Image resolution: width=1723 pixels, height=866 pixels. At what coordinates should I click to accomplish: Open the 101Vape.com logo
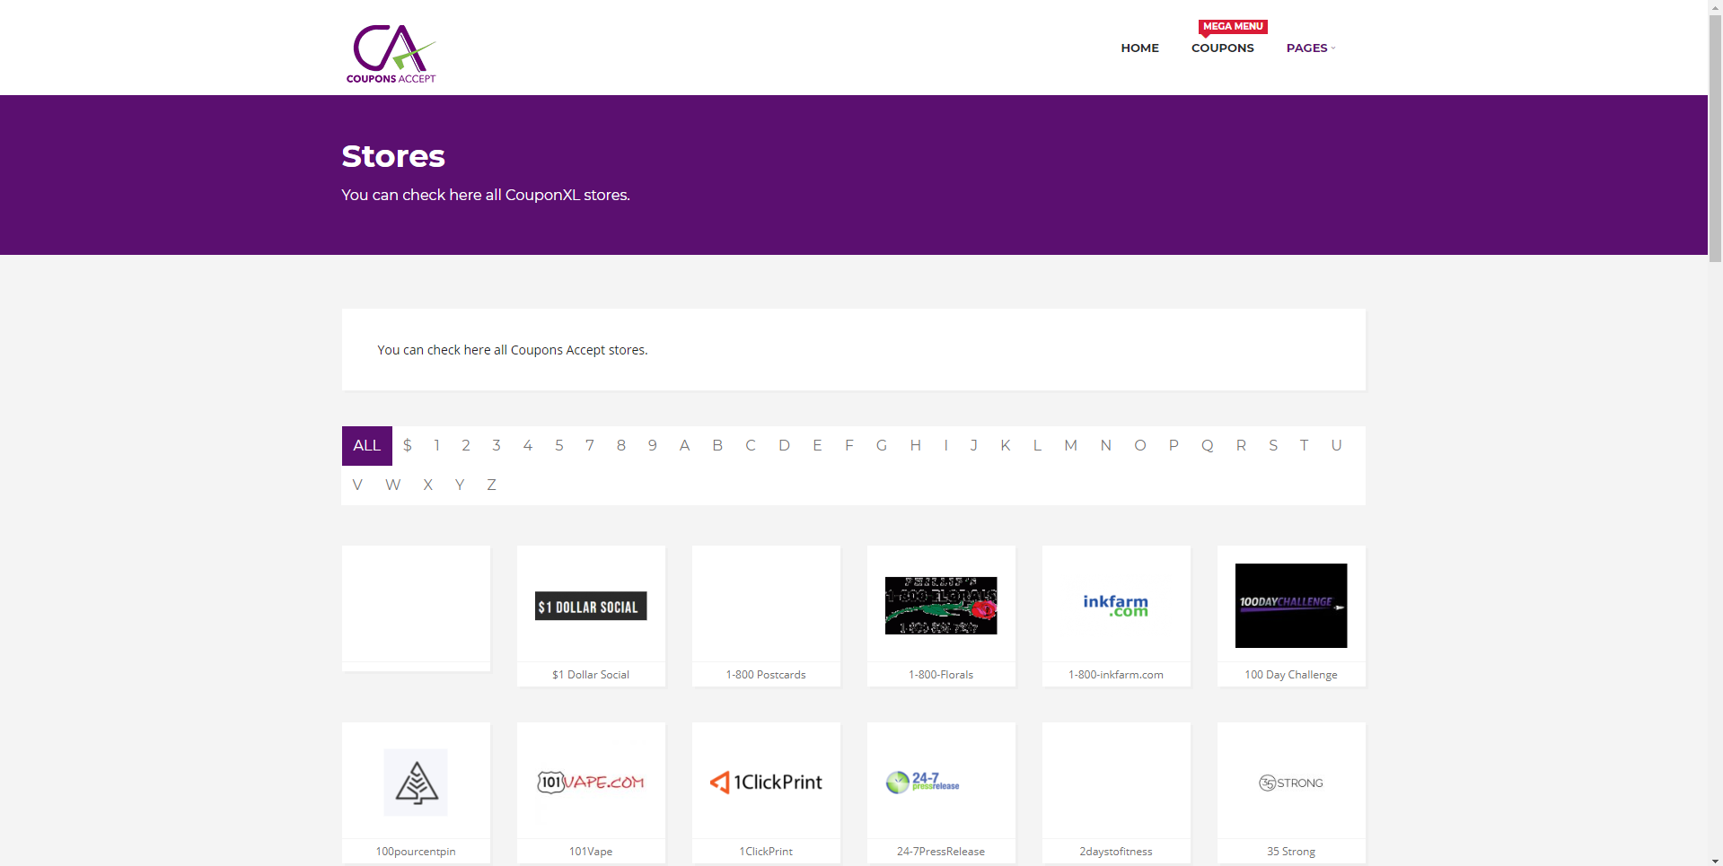(591, 783)
